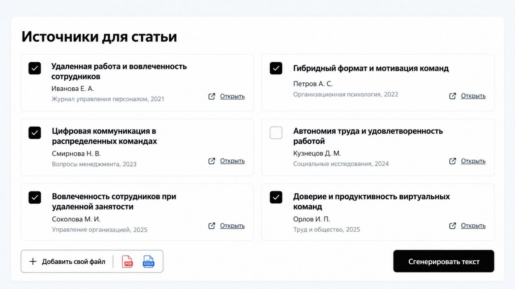Select title Удаленная работа и вовлеченность сотрудников

tap(119, 71)
